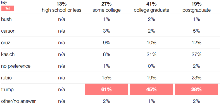The height and width of the screenshot is (107, 221).
Task: Click trump's highlighted 61% cell
Action: [x=106, y=89]
